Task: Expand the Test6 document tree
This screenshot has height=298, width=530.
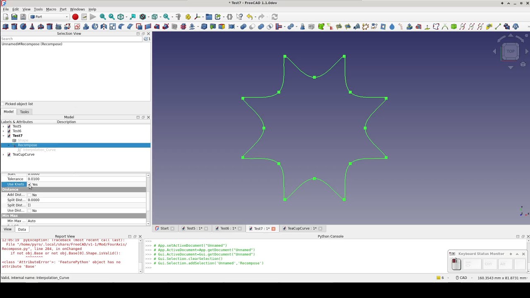Action: point(3,131)
